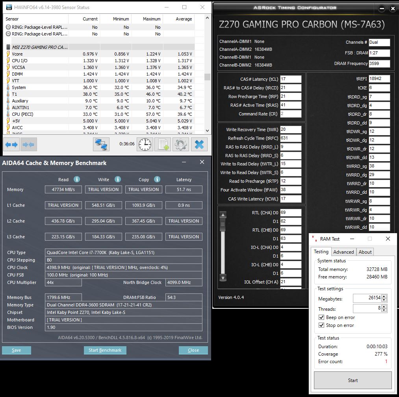The image size is (399, 397).
Task: Switch to the Advanced tab in RAM Test
Action: (x=343, y=252)
